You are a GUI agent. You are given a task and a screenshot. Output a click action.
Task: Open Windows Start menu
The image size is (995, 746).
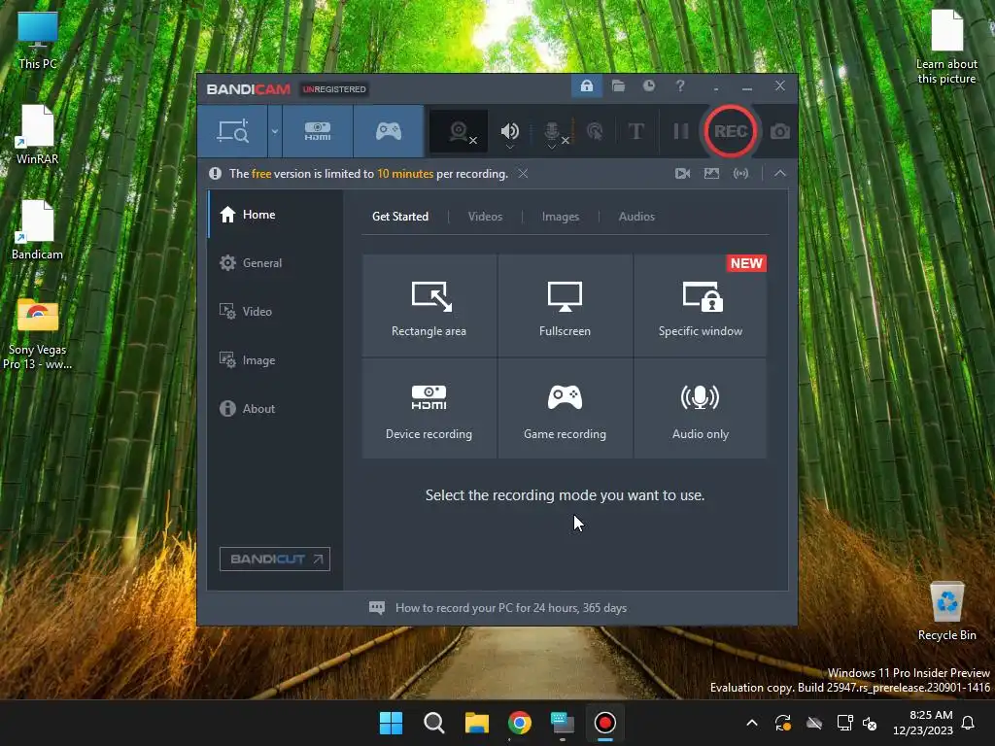click(x=391, y=723)
